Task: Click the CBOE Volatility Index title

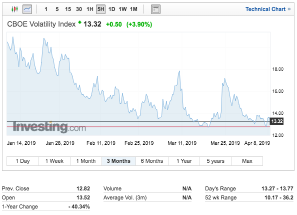Action: [x=41, y=24]
